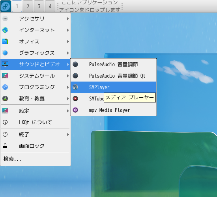Expand the システムツール submenu arrow

tap(68, 76)
